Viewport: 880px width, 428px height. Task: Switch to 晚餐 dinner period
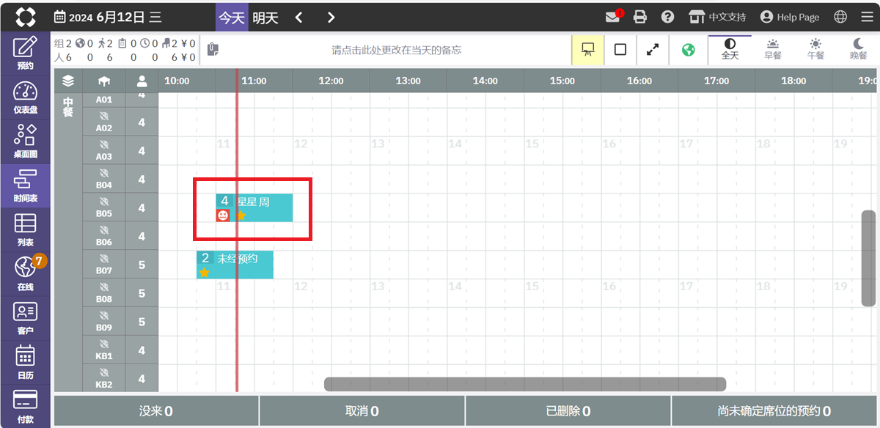pos(858,50)
